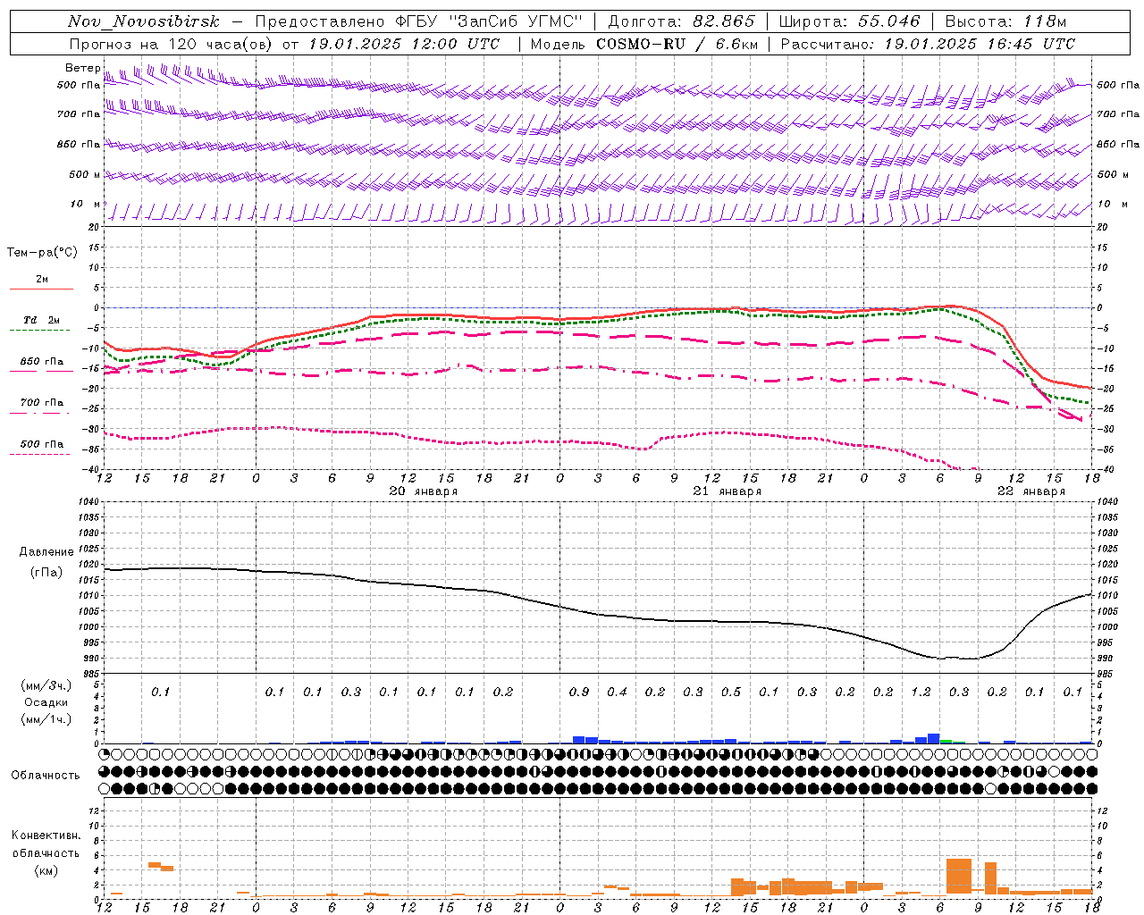Click the 'Td 2м' dew point legend entry
The image size is (1144, 915).
[41, 320]
